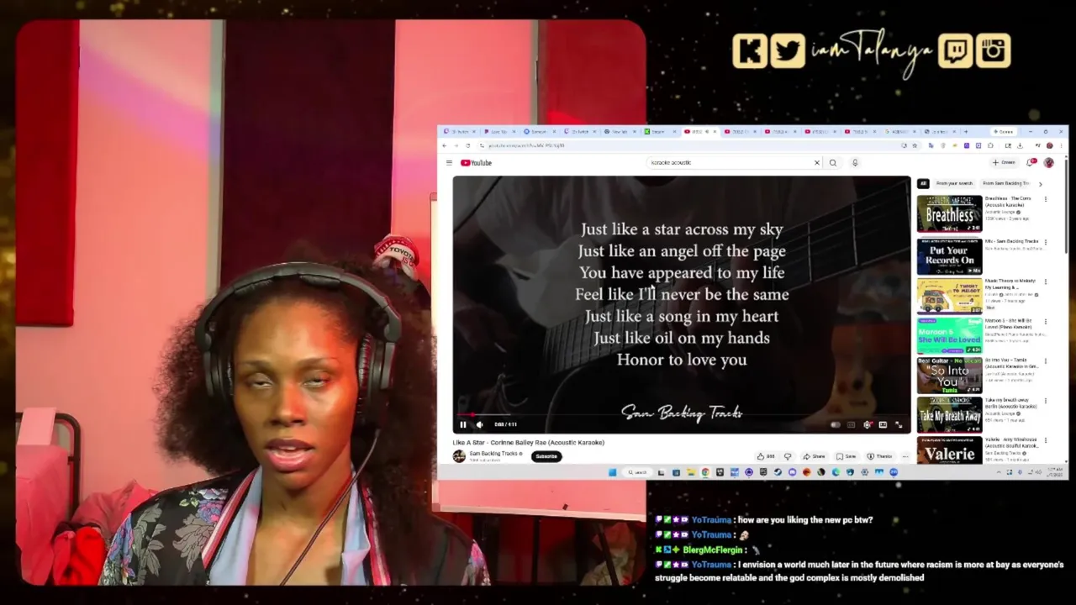
Task: Click the Instagram icon in overlay
Action: coord(994,51)
